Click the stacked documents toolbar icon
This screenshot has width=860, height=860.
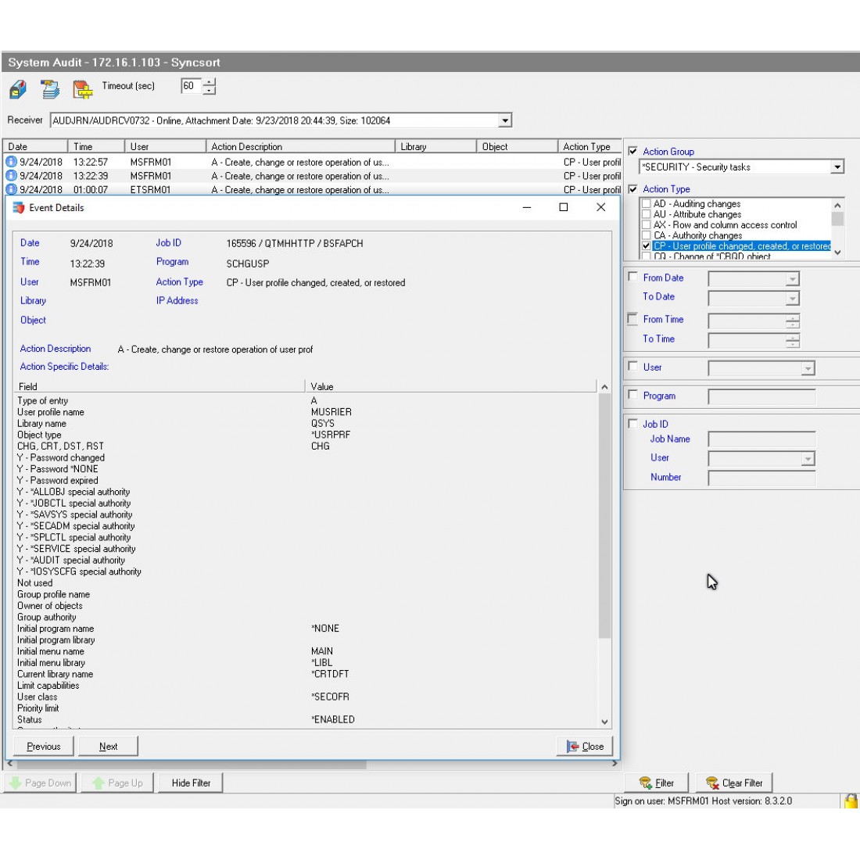50,89
